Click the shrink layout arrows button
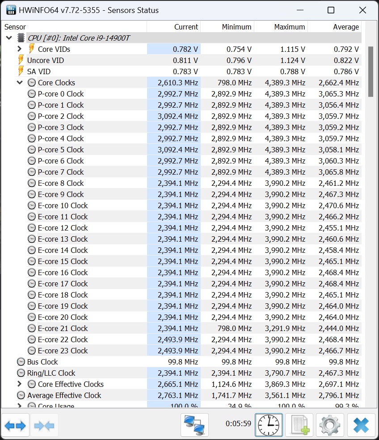 [x=44, y=425]
